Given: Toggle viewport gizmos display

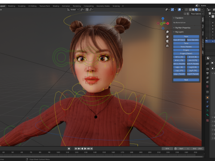Looking at the screenshot, I should [172, 10].
